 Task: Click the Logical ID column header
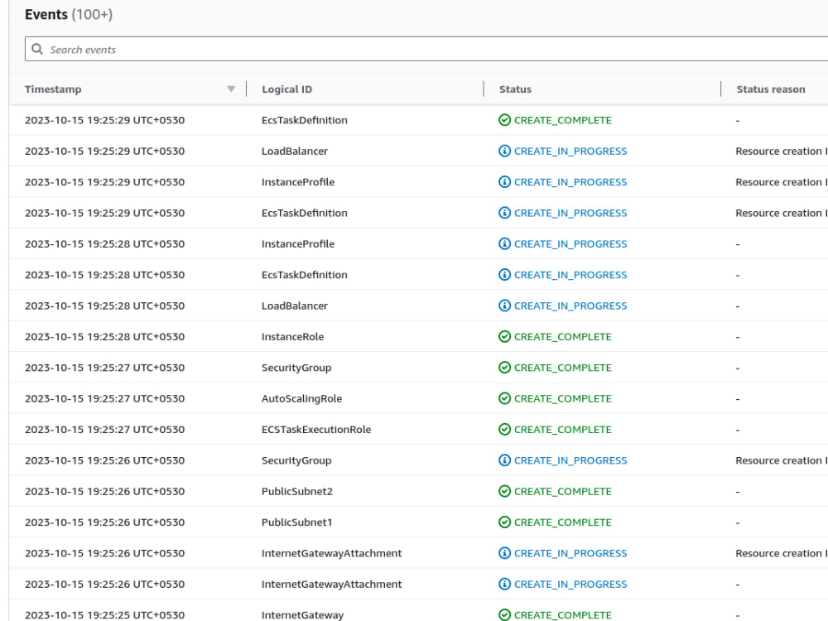pos(286,89)
